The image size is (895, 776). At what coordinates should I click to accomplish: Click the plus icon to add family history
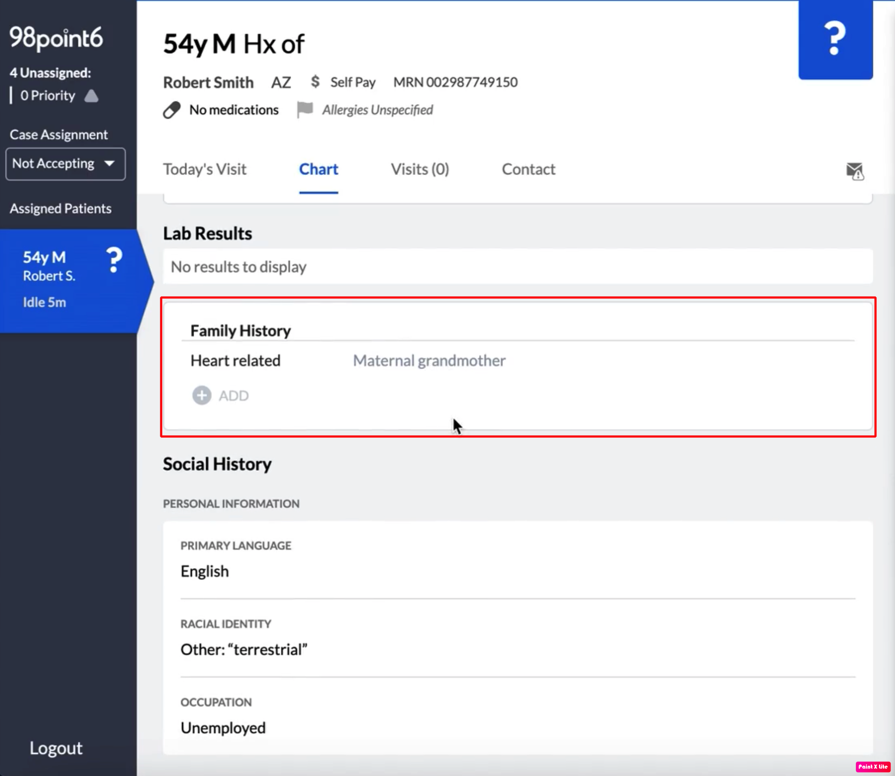coord(201,395)
